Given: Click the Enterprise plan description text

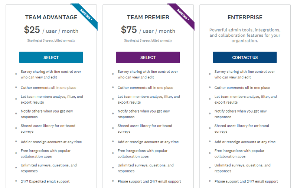Looking at the screenshot, I should 245,35.
